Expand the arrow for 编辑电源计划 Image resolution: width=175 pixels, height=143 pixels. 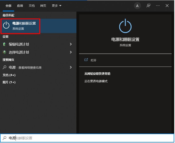71,44
